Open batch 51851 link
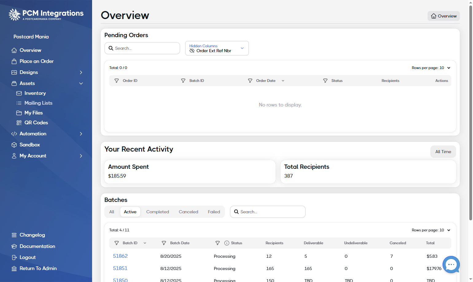The width and height of the screenshot is (473, 282). tap(120, 268)
